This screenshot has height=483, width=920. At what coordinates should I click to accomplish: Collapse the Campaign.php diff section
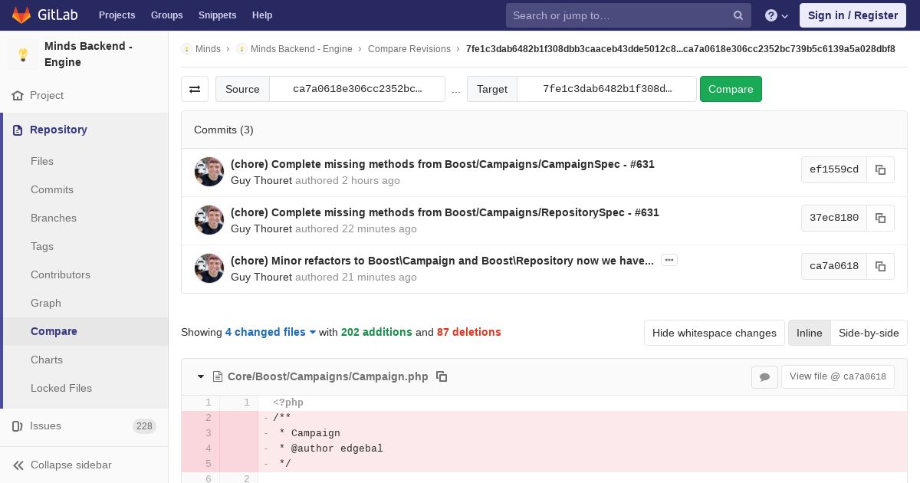[x=201, y=376]
